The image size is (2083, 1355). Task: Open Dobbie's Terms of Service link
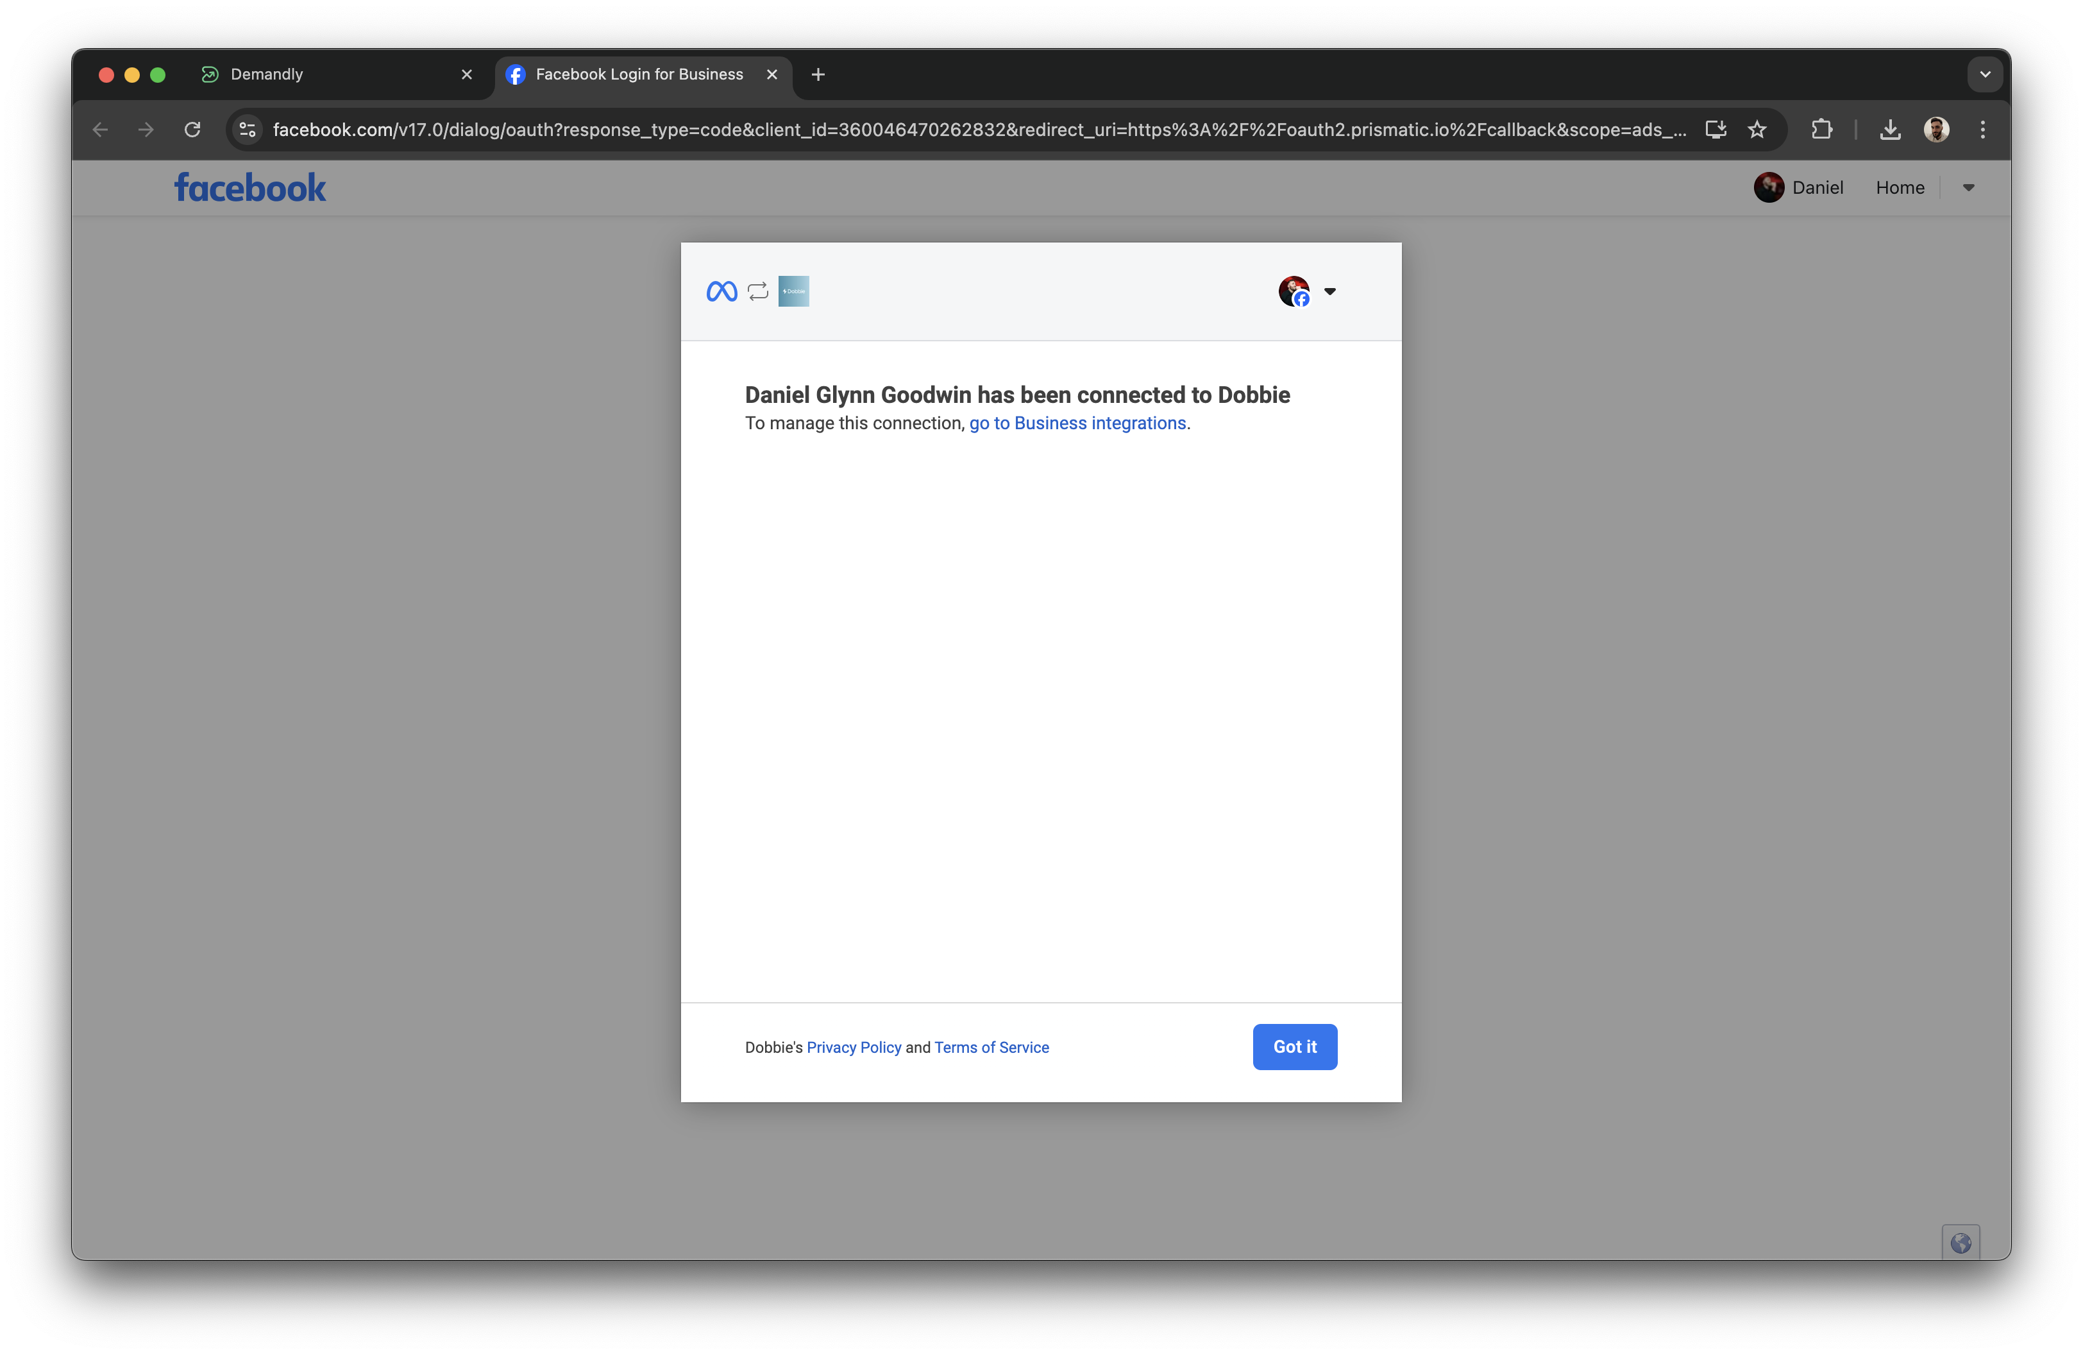(x=991, y=1048)
